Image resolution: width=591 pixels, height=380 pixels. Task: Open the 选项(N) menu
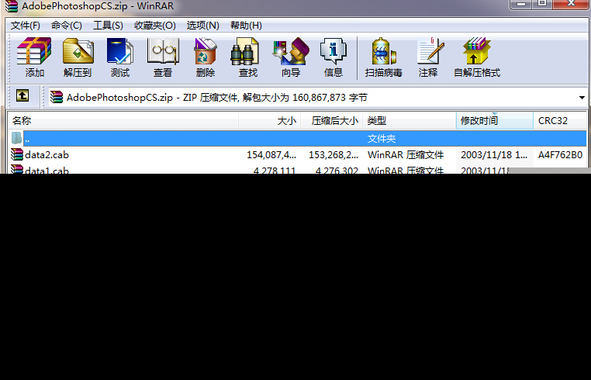tap(202, 26)
